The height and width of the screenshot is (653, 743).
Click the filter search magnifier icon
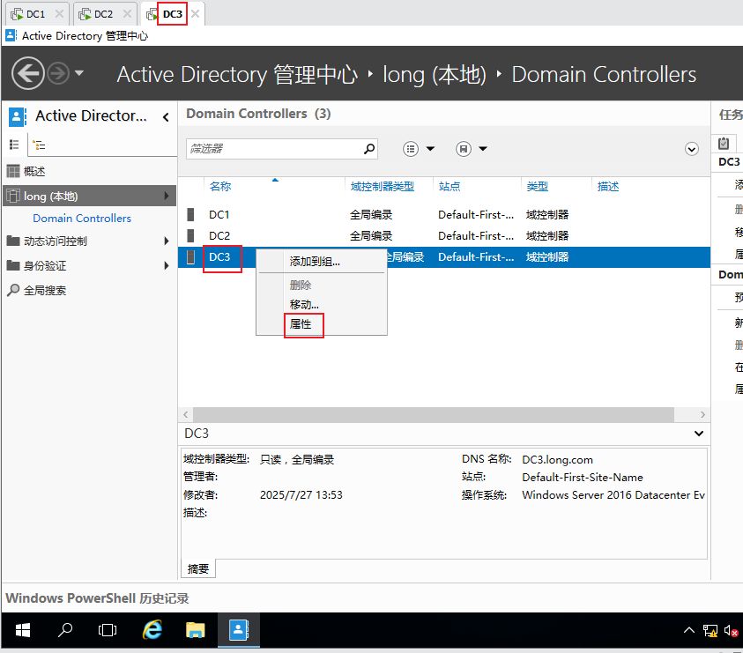coord(369,149)
